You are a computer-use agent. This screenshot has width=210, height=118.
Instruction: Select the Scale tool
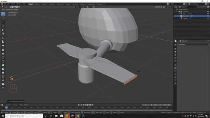(3, 30)
